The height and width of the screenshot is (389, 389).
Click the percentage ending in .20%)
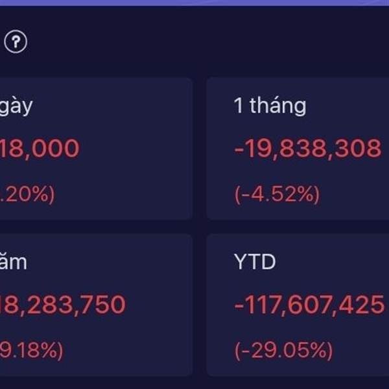[27, 194]
